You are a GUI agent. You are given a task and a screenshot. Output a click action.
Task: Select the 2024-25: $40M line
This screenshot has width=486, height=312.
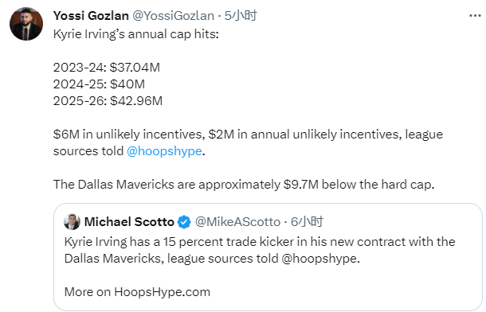click(99, 84)
